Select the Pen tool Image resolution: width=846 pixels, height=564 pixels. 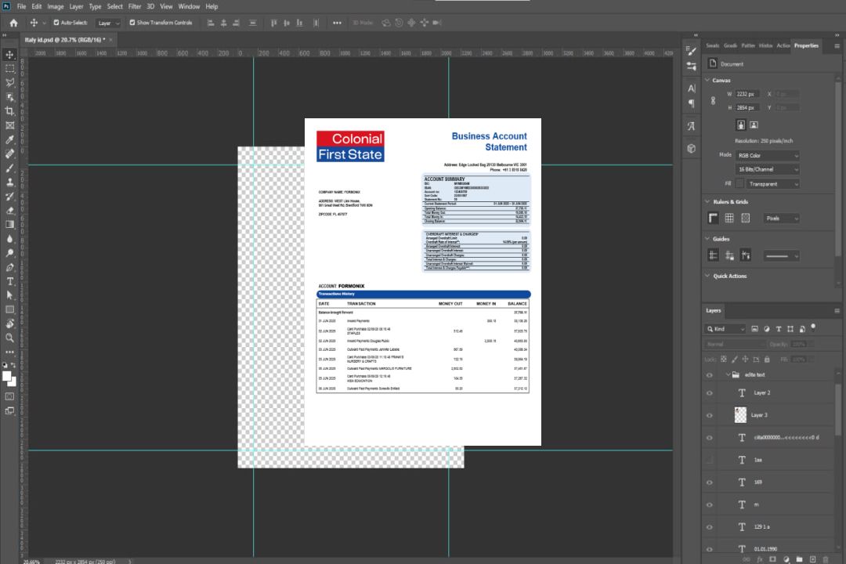point(9,267)
